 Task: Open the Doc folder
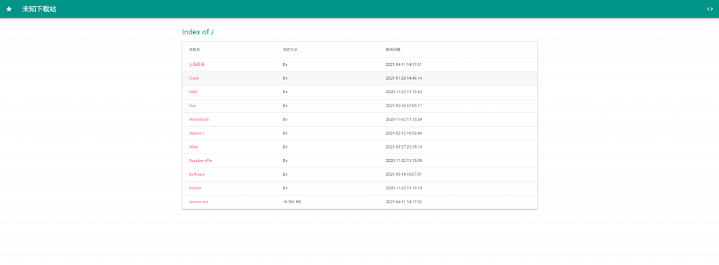click(192, 106)
